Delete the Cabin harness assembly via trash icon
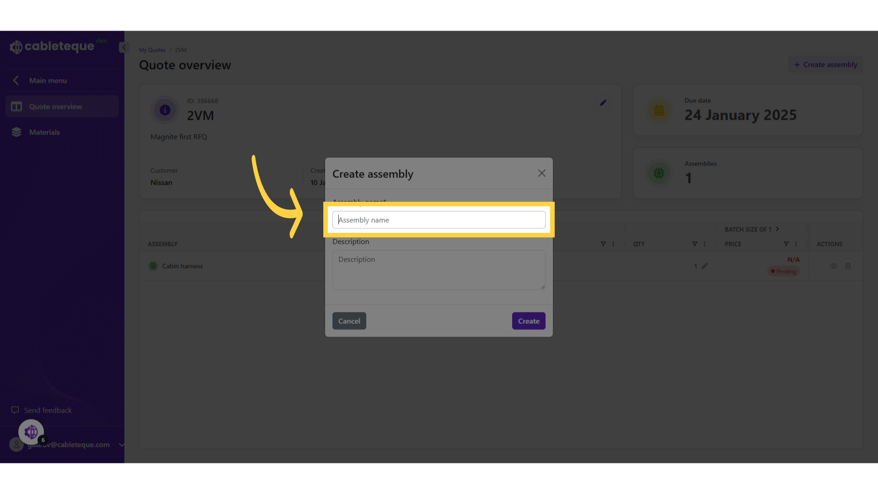The height and width of the screenshot is (494, 878). pyautogui.click(x=848, y=266)
